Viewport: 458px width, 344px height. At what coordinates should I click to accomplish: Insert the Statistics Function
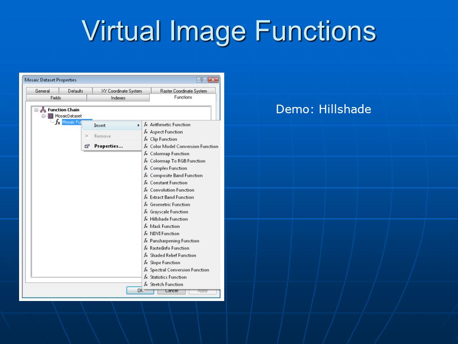pos(181,277)
